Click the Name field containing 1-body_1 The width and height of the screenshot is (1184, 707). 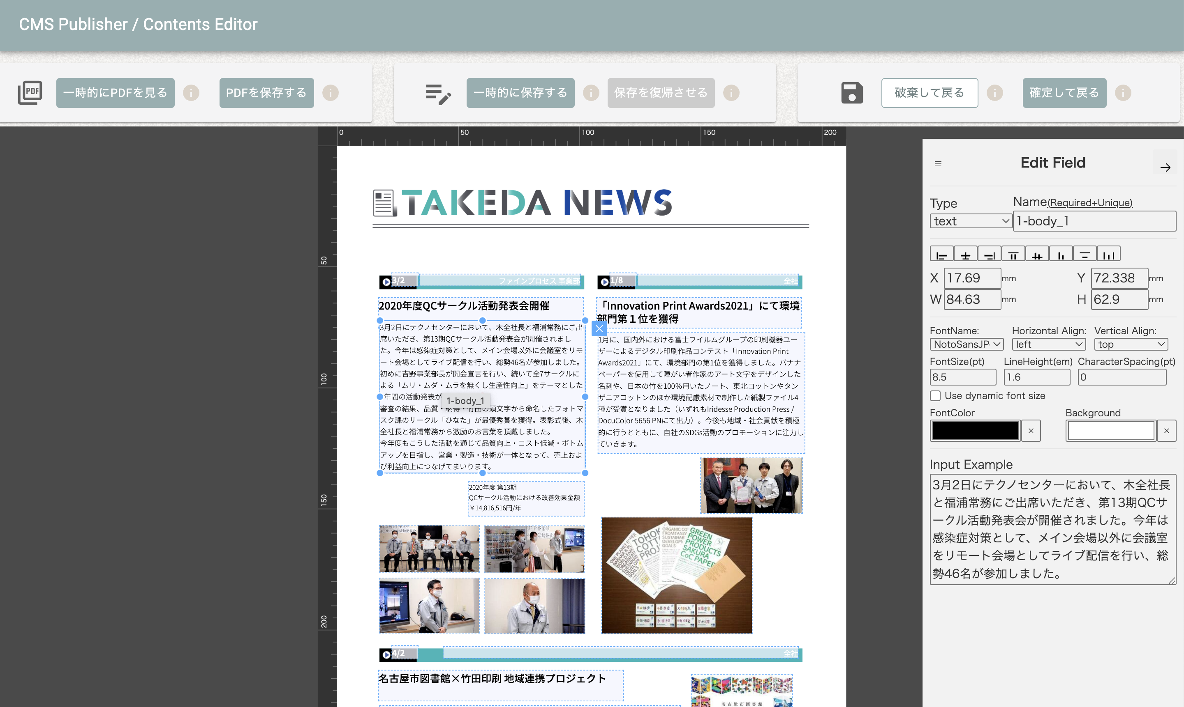click(1095, 221)
